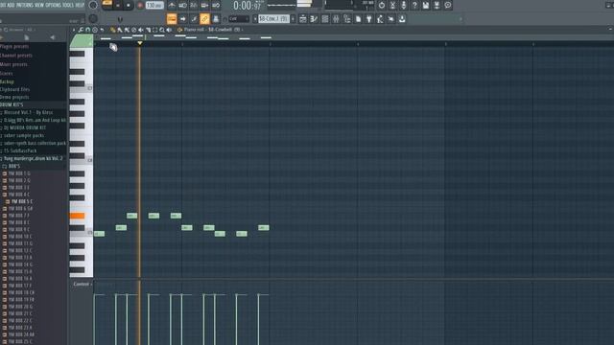Open the OPTIONS menu
614x345 pixels.
click(x=54, y=5)
